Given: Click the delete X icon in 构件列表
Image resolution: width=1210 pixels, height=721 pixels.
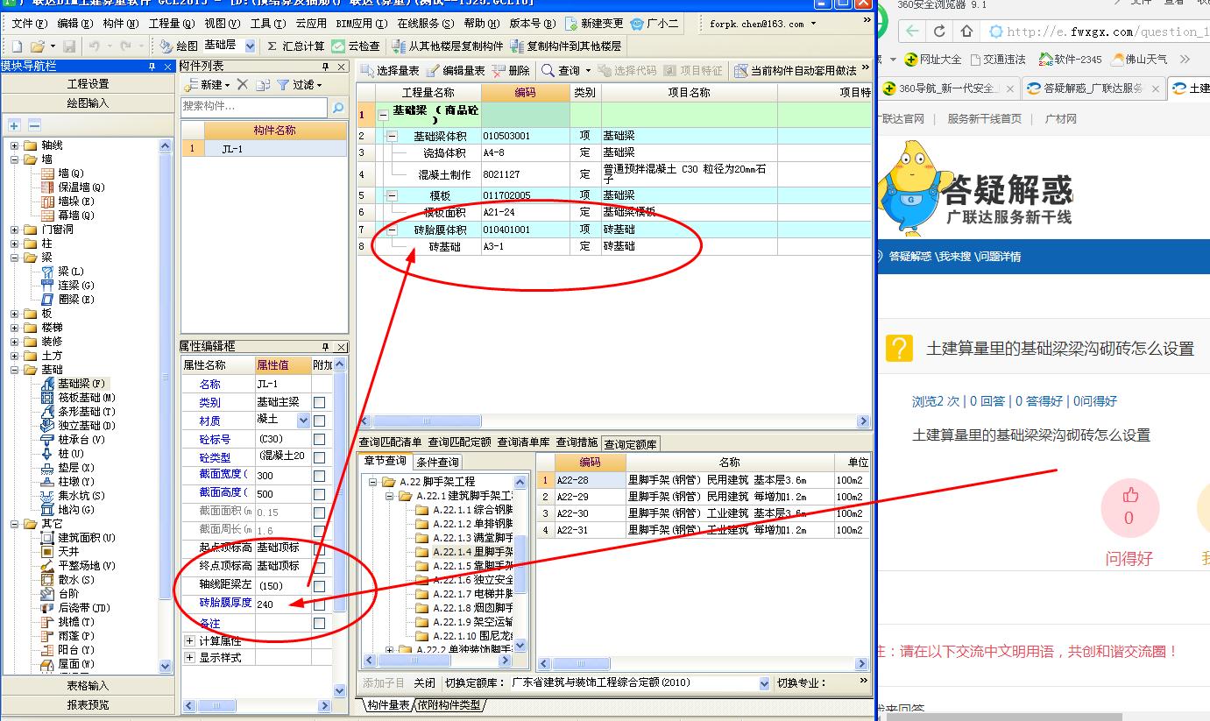Looking at the screenshot, I should [x=244, y=85].
